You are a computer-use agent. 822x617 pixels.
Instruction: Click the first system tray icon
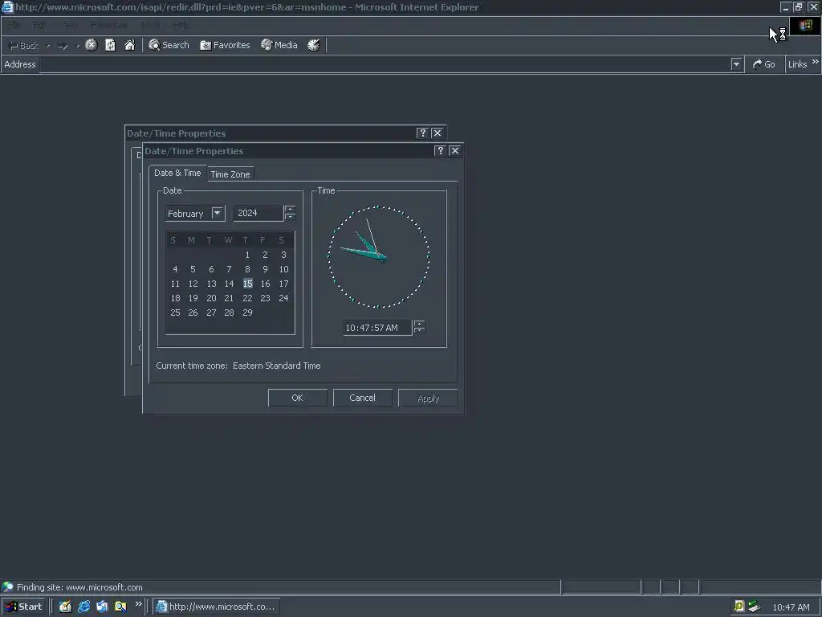point(739,607)
